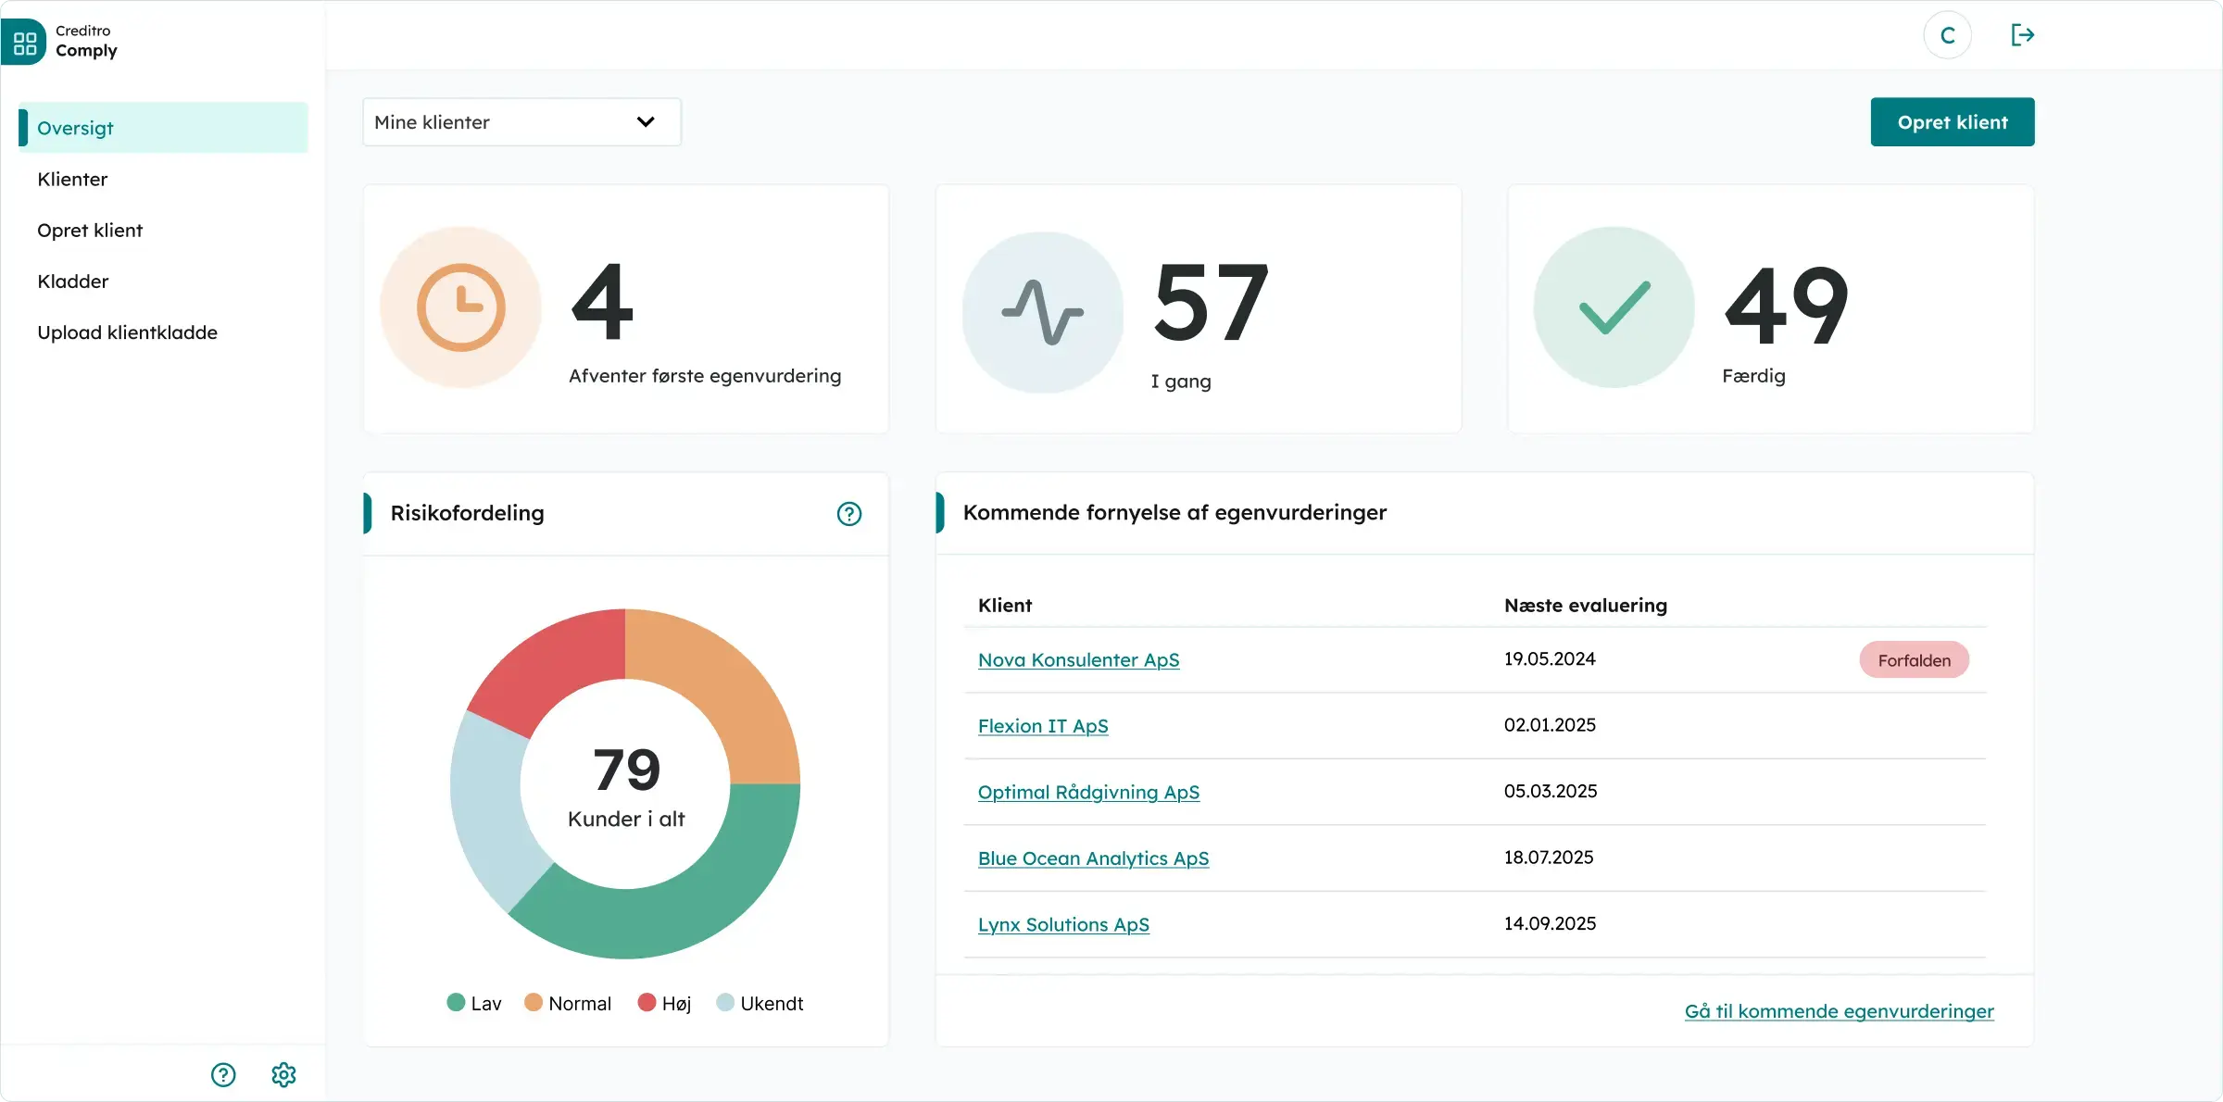Toggle the Lav legend in the risk chart

(x=472, y=1003)
